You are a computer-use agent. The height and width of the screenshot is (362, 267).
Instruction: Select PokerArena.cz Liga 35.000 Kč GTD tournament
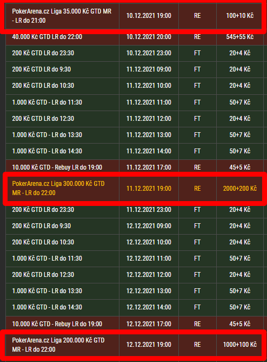tap(133, 16)
